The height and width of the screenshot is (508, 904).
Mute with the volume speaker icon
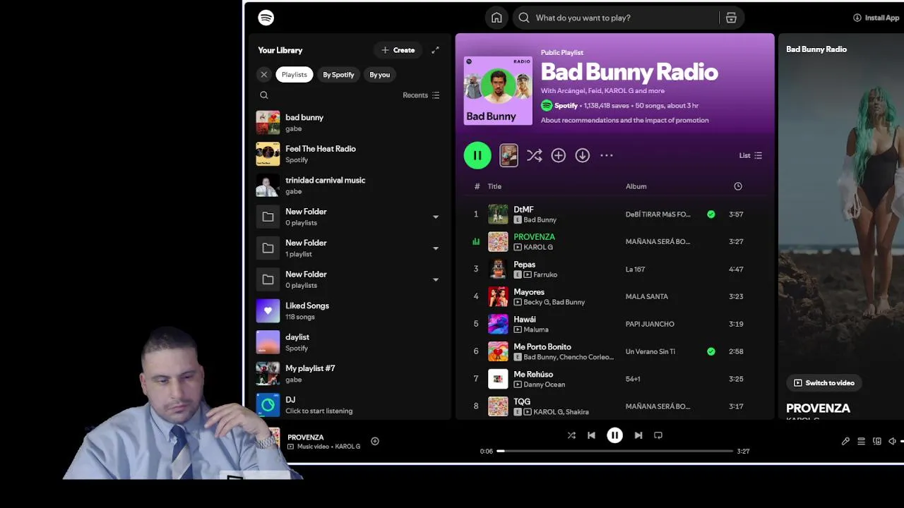click(892, 442)
